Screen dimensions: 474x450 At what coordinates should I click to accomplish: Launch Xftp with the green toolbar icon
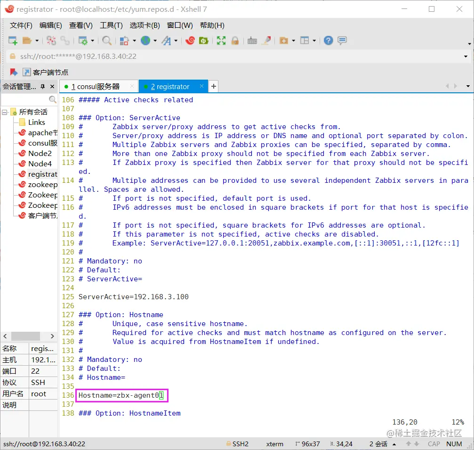[204, 40]
